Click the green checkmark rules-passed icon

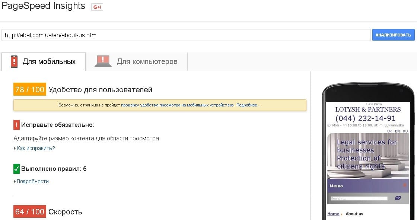16,169
